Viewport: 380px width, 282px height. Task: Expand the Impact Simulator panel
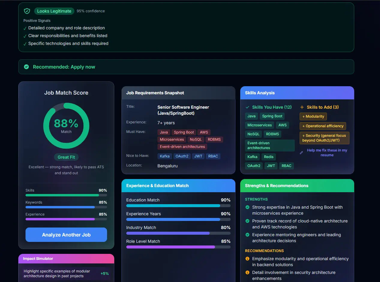pyautogui.click(x=66, y=259)
